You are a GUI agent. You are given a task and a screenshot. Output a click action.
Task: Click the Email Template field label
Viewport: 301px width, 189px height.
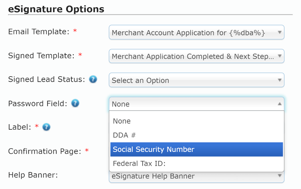pyautogui.click(x=39, y=32)
